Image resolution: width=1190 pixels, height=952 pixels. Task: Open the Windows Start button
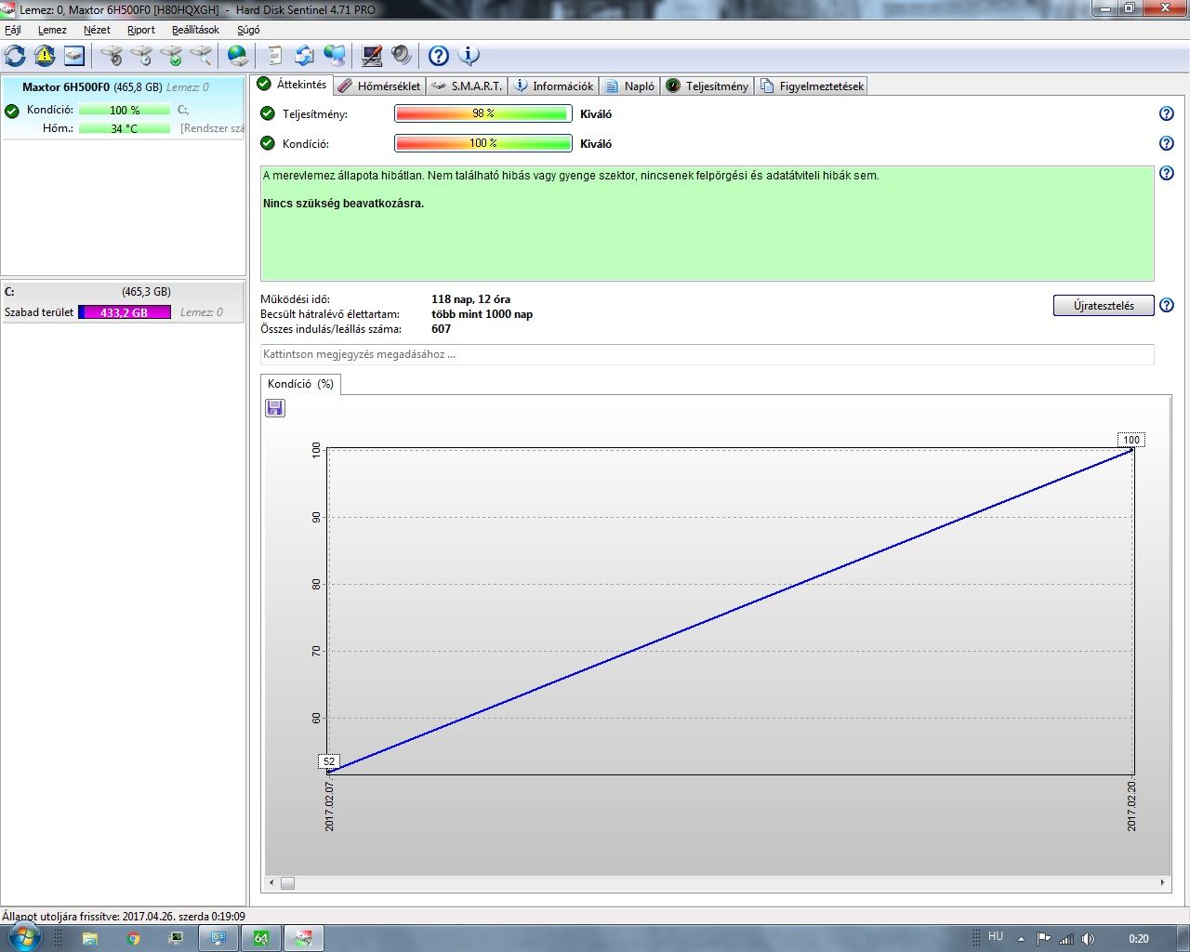pyautogui.click(x=24, y=937)
